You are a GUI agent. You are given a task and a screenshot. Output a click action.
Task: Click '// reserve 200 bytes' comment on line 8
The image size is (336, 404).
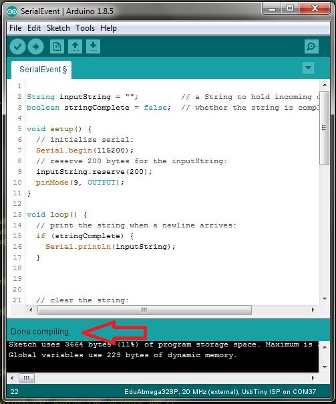[132, 161]
